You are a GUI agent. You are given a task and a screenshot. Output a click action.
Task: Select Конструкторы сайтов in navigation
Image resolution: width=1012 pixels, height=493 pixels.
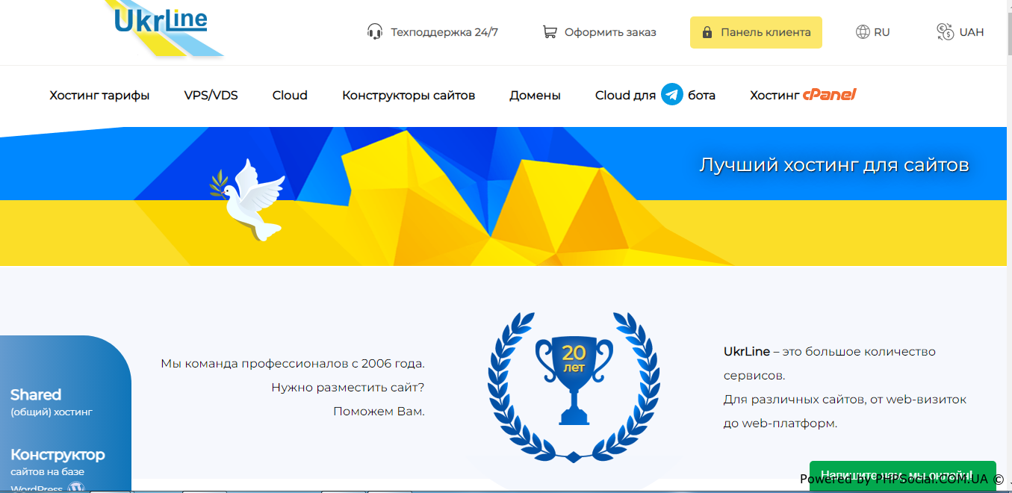point(409,95)
